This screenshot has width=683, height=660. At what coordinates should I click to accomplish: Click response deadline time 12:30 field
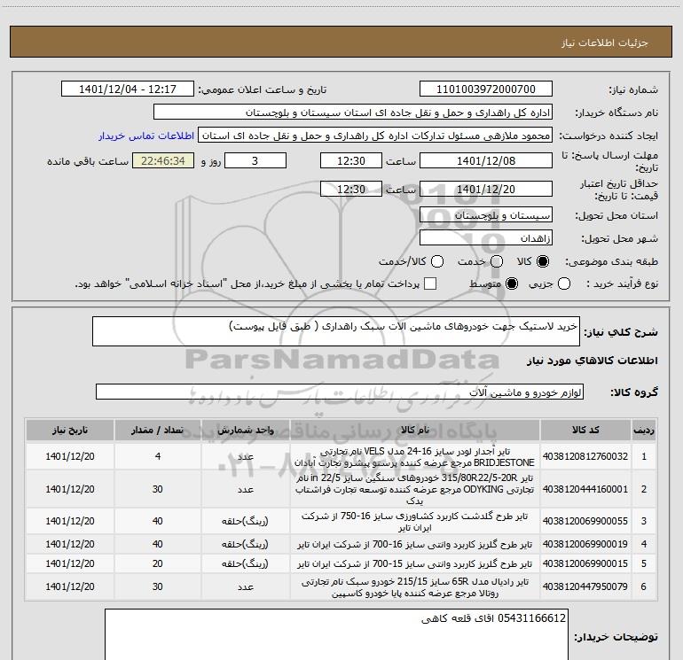pyautogui.click(x=351, y=160)
